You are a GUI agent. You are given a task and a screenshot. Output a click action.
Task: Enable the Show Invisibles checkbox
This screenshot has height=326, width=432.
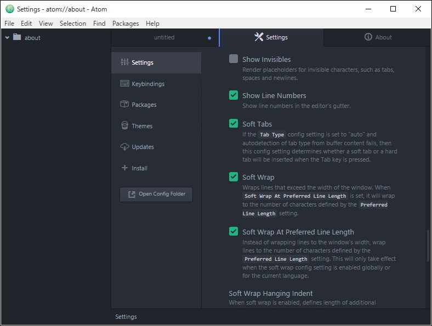pos(234,59)
